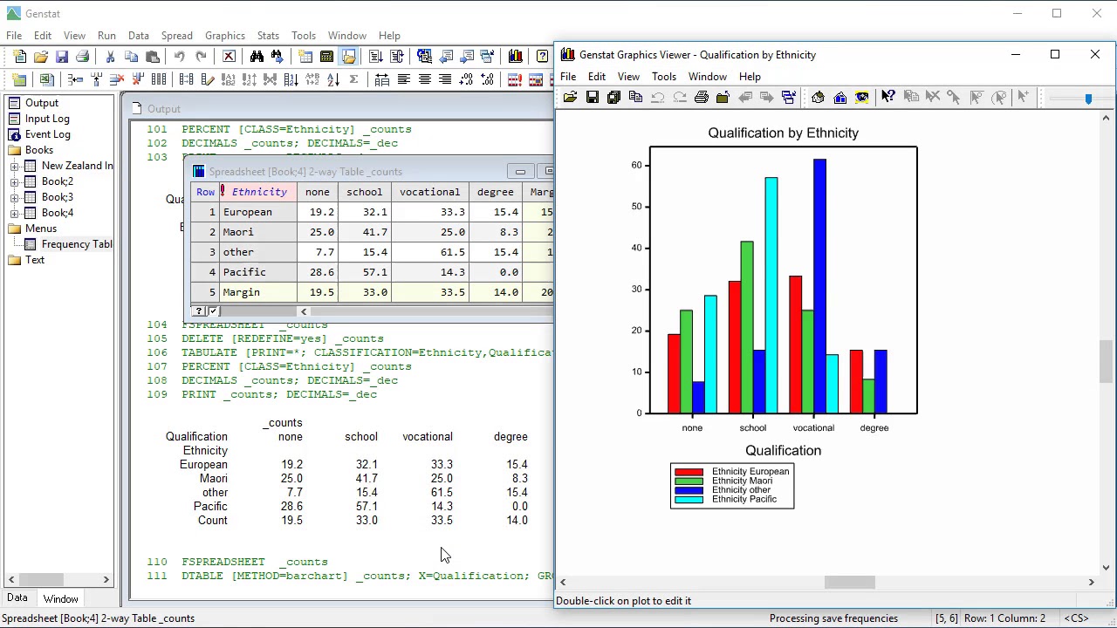Click red X delete icon in Genstat toolbar
Image resolution: width=1117 pixels, height=628 pixels.
point(229,57)
